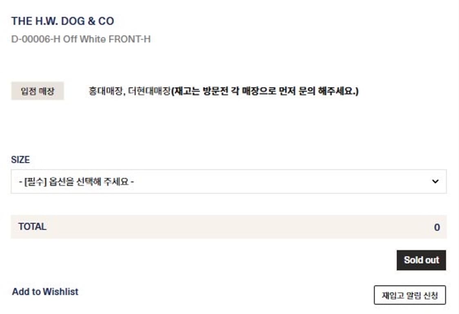Click the bold 재고는 방문전 notice text
459x314 pixels.
point(201,91)
